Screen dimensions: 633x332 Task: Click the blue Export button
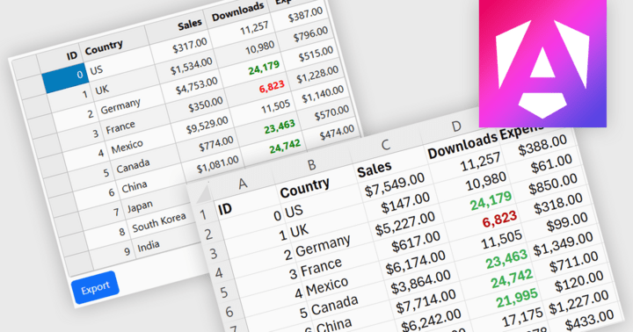95,287
